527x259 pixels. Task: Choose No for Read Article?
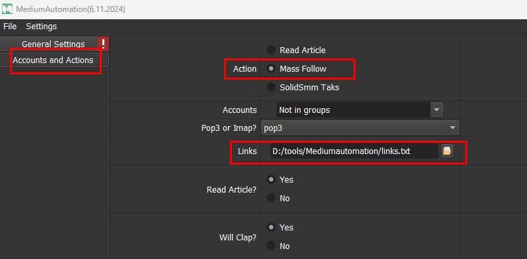point(271,198)
